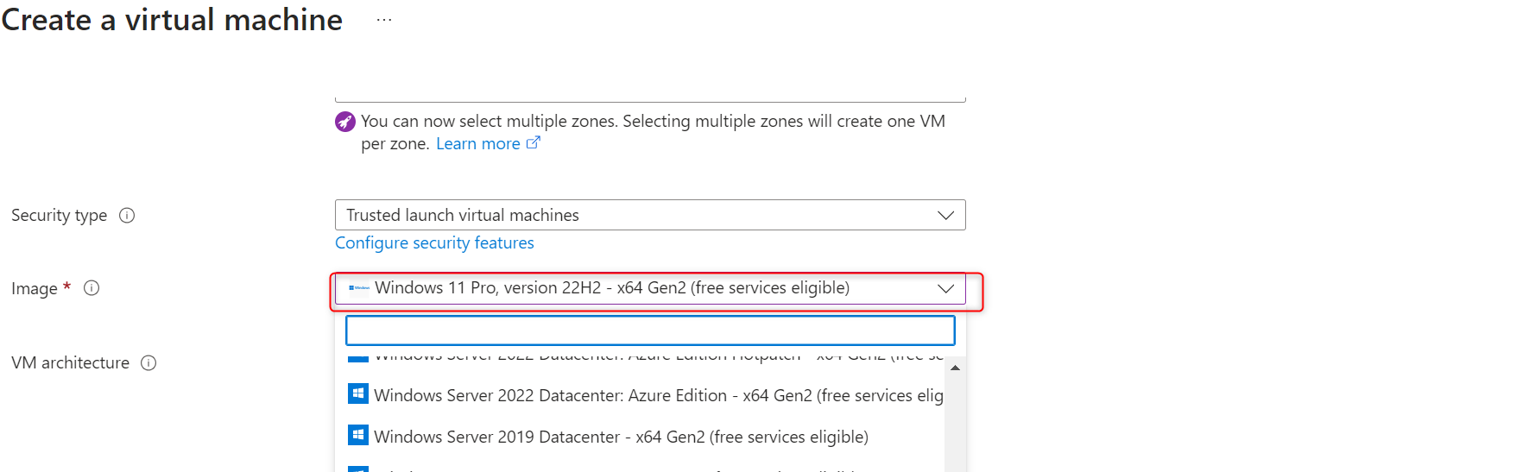This screenshot has height=472, width=1529.
Task: Focus the image search text box
Action: pos(649,330)
